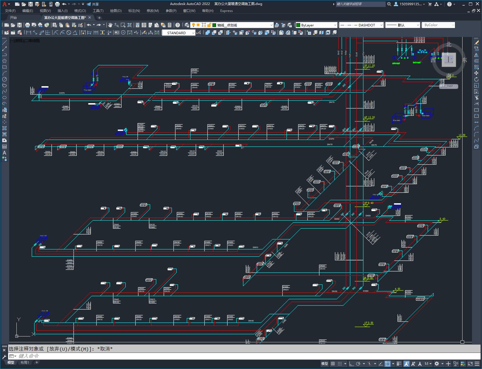
Task: Click the Zoom Window icon
Action: pyautogui.click(x=123, y=25)
